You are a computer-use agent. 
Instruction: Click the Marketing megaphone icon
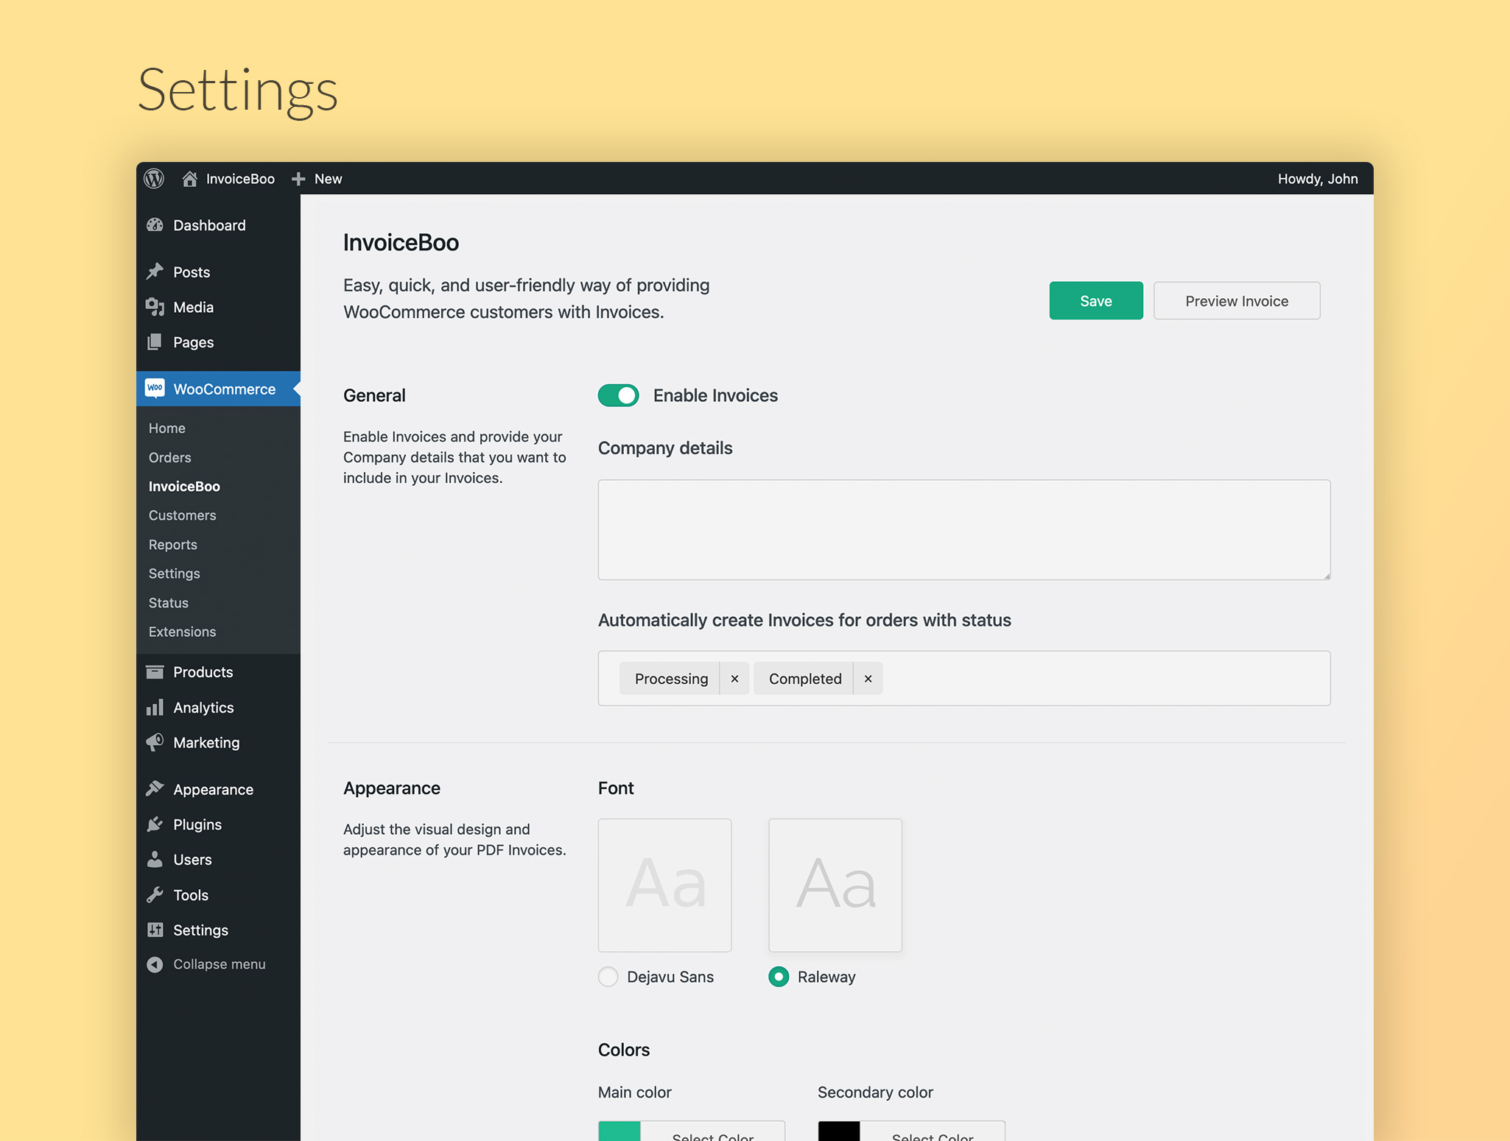155,743
